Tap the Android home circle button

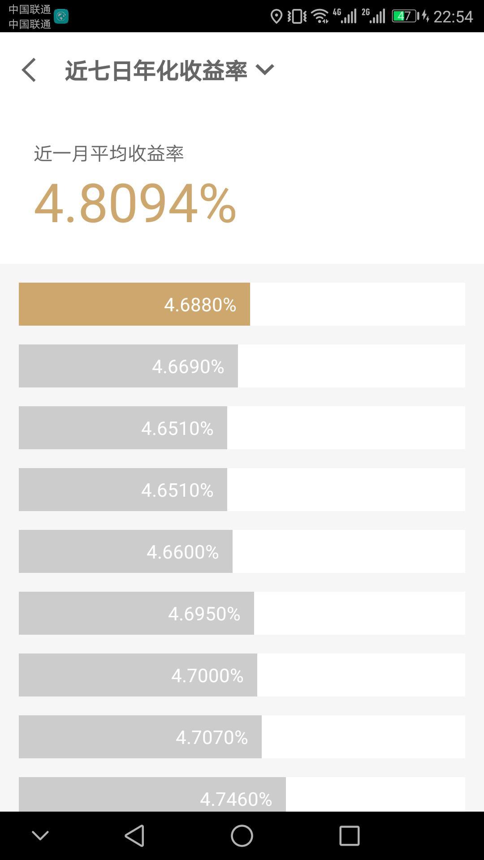point(242,836)
